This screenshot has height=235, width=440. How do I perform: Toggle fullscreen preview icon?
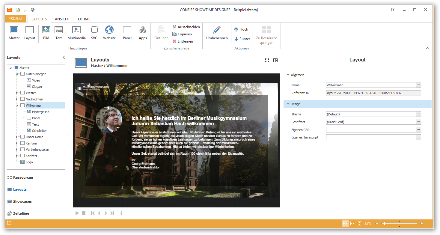pos(267,60)
